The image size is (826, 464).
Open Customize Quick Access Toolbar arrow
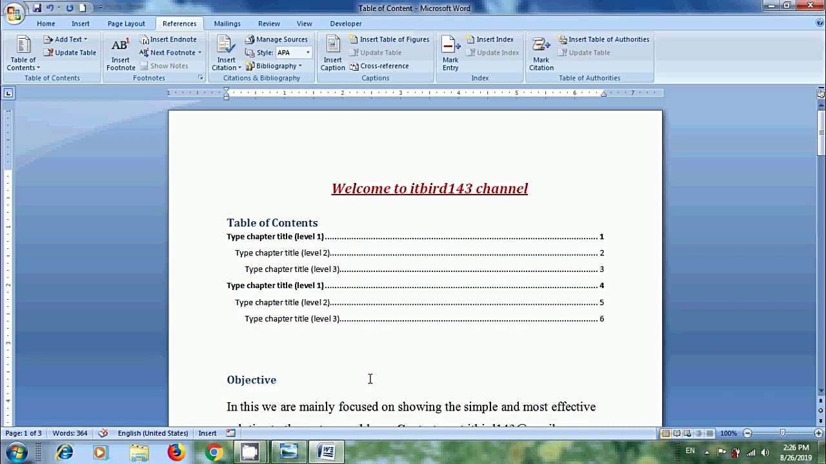[x=101, y=8]
